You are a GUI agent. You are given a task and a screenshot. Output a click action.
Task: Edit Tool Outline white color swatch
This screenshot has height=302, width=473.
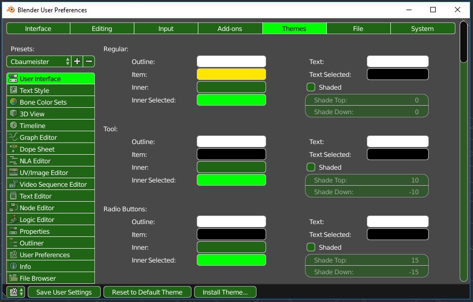(x=231, y=141)
